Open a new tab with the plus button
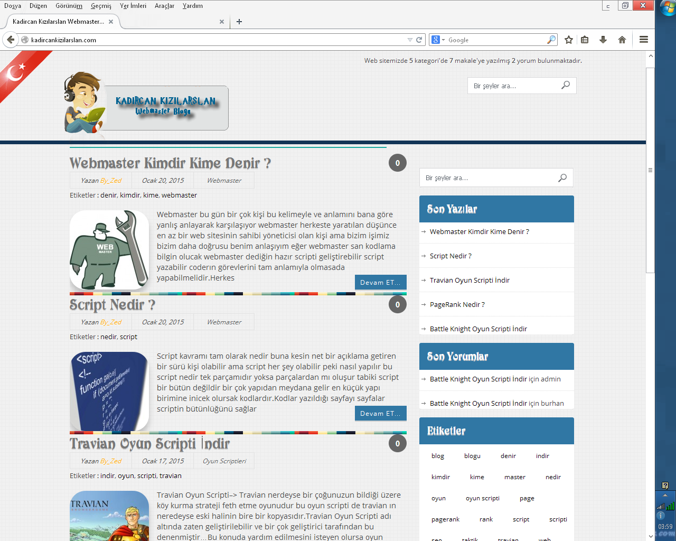Image resolution: width=676 pixels, height=541 pixels. 239,22
